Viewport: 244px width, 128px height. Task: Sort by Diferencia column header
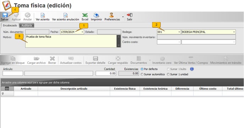coord(182,89)
